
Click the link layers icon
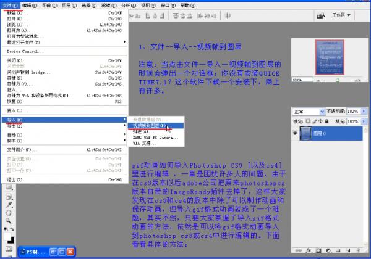[x=299, y=250]
